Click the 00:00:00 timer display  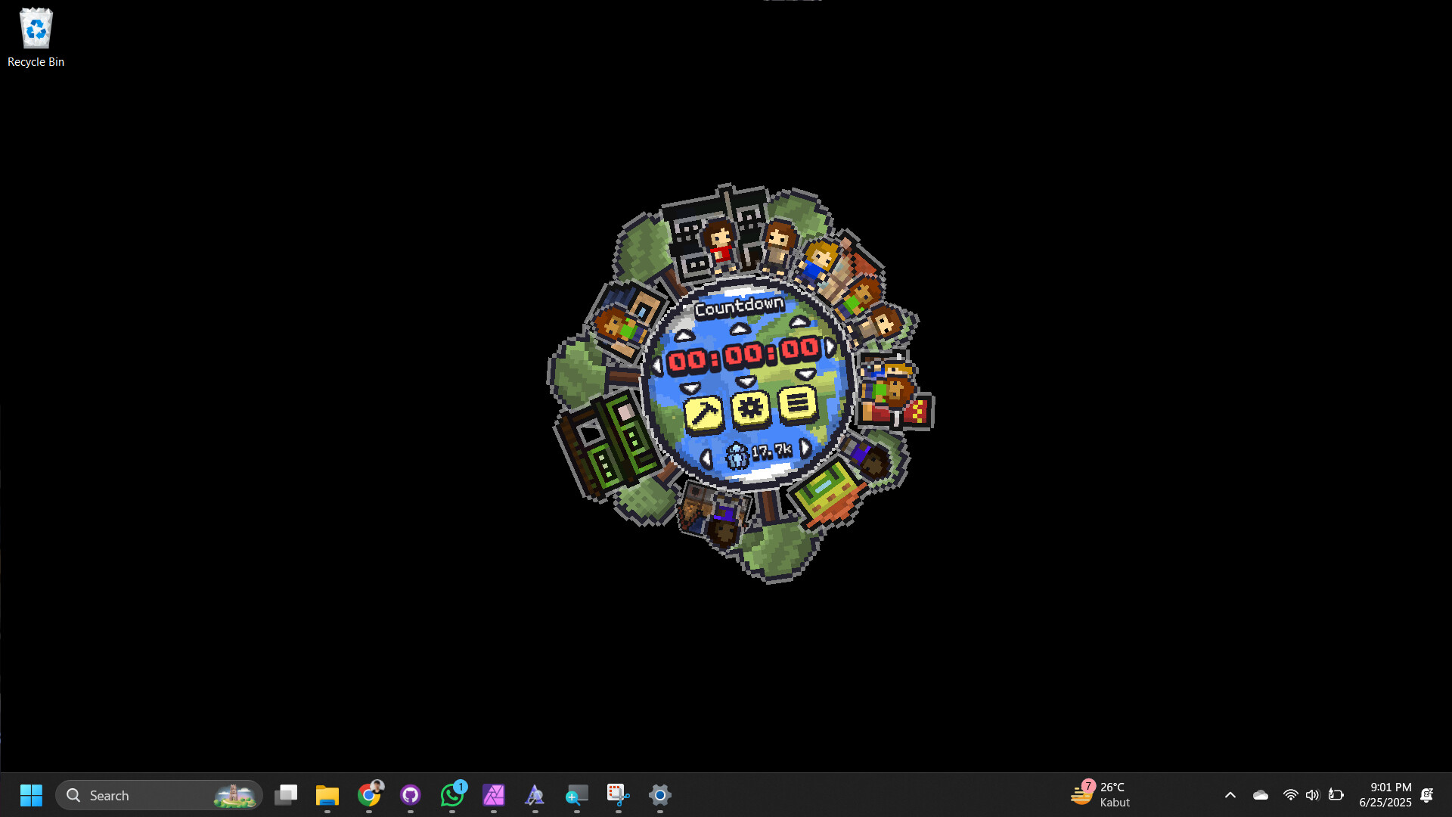point(743,355)
